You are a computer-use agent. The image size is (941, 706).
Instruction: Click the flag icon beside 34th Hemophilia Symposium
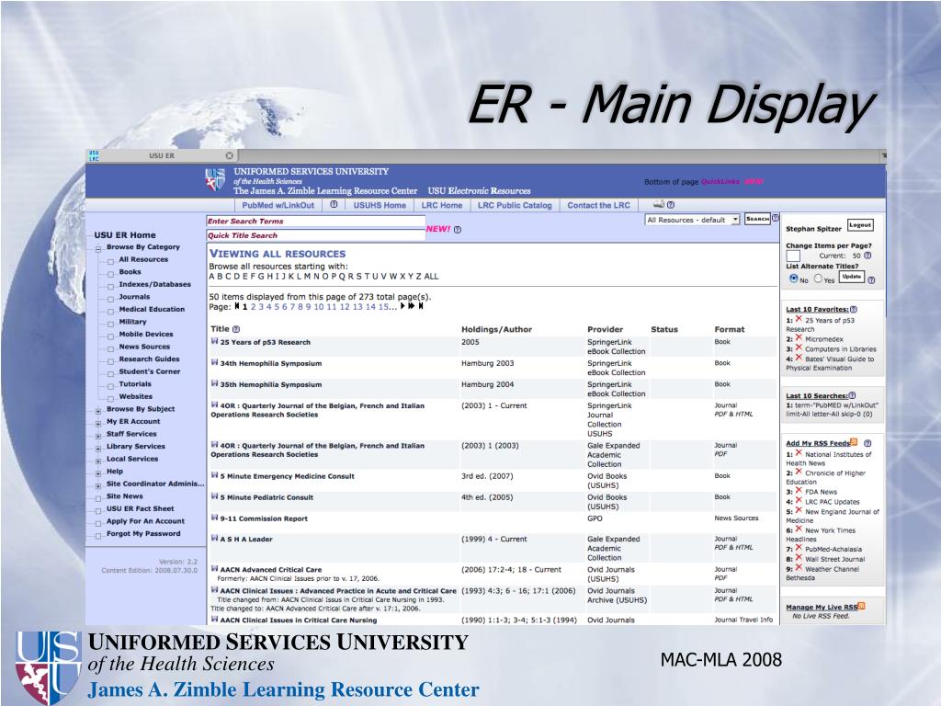214,362
